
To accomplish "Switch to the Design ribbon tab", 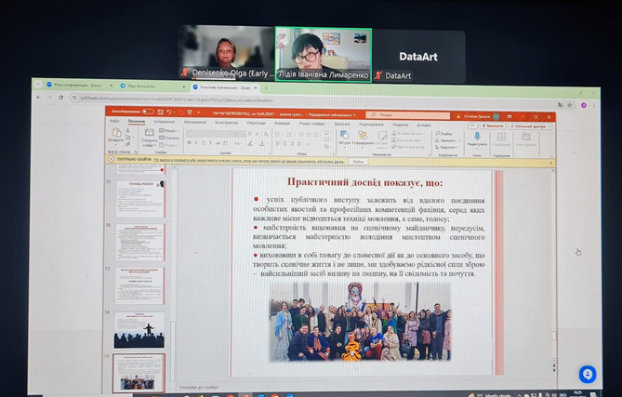I will [x=227, y=123].
